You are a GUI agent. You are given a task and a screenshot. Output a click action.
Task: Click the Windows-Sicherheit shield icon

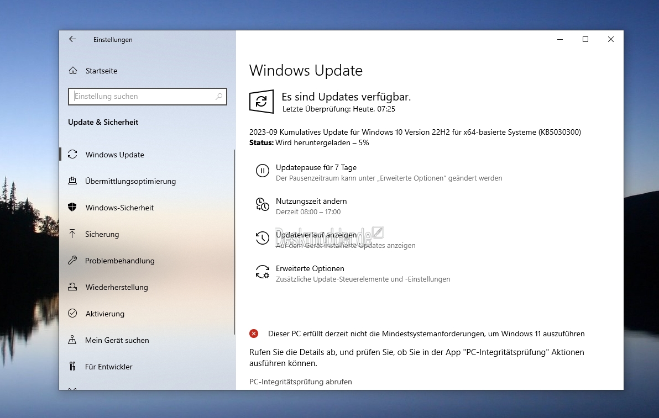(72, 207)
